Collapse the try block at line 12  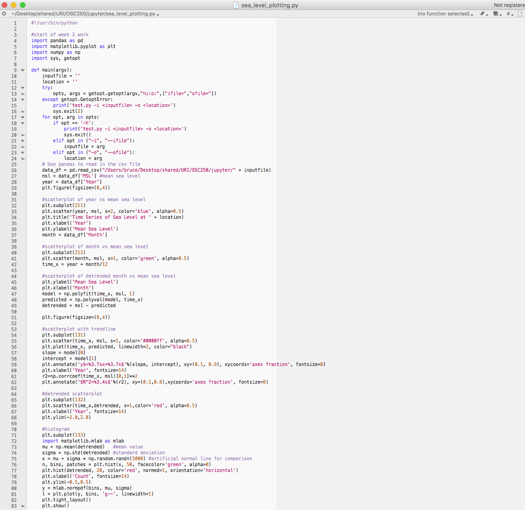coord(23,88)
